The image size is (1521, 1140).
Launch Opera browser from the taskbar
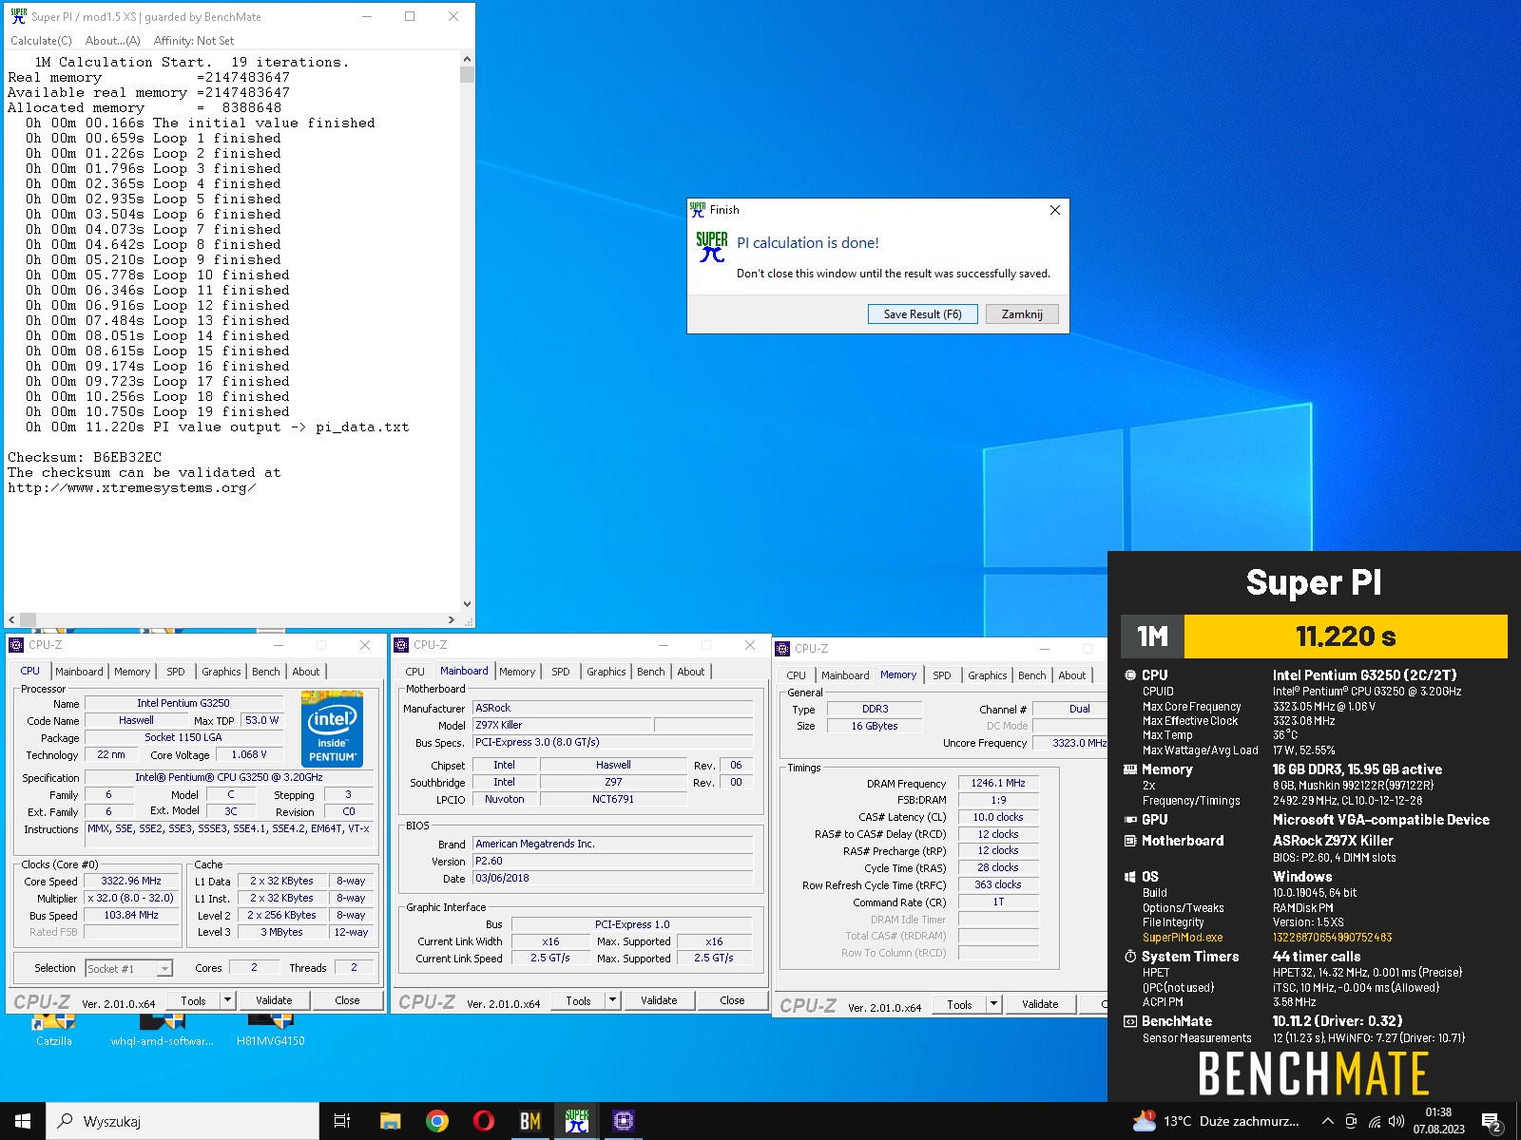[484, 1121]
